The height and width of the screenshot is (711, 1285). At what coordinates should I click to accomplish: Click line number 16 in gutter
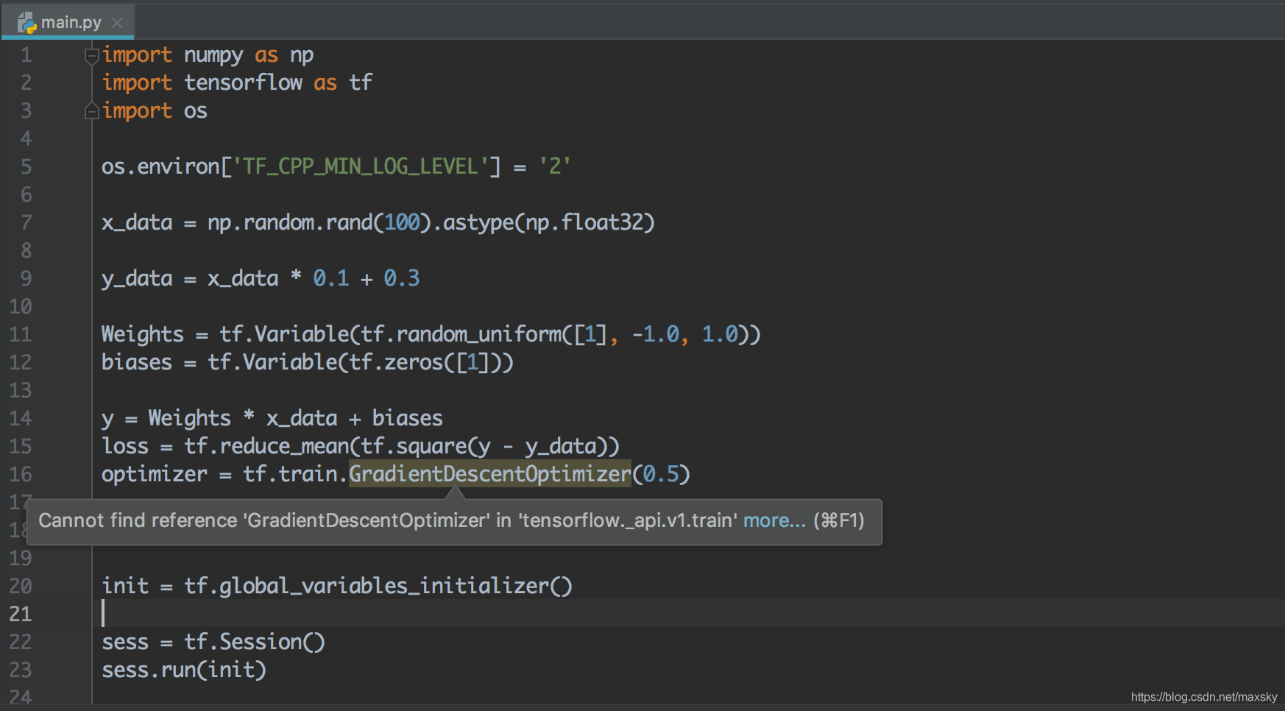[x=21, y=475]
